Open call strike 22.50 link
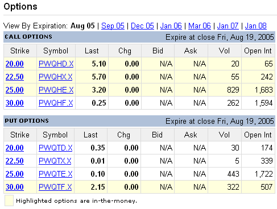Image resolution: width=277 pixels, height=209 pixels. pos(15,77)
